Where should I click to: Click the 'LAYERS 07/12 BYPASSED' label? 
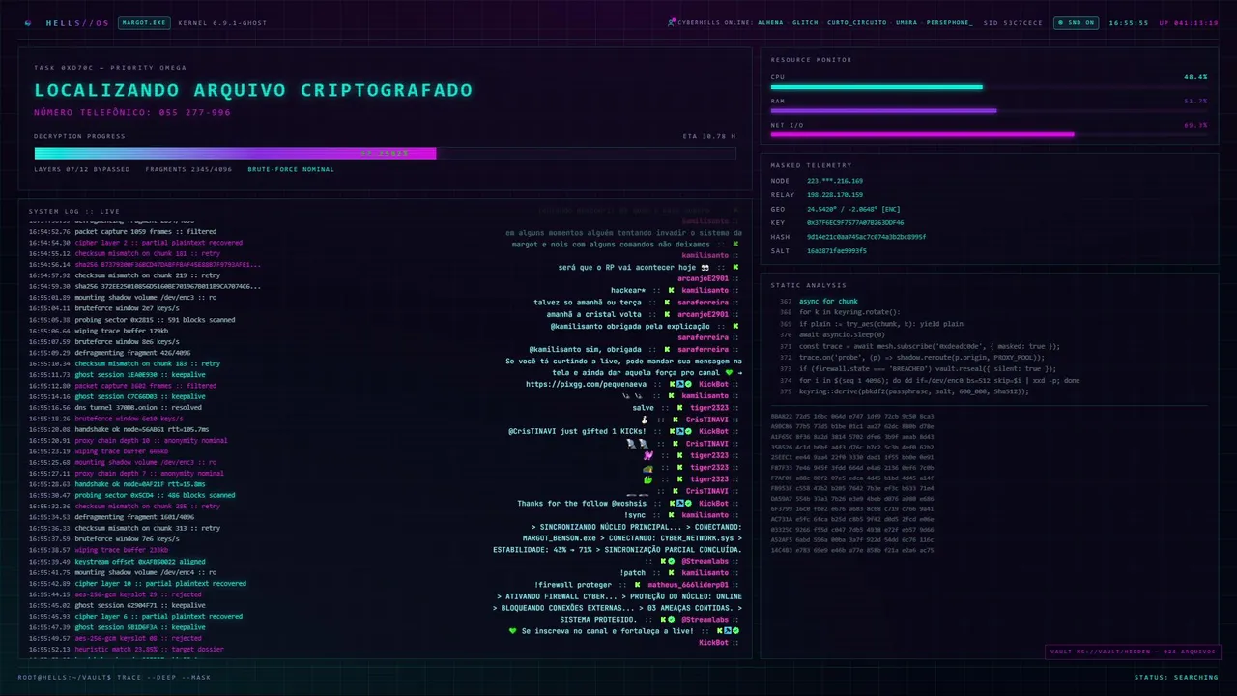82,169
